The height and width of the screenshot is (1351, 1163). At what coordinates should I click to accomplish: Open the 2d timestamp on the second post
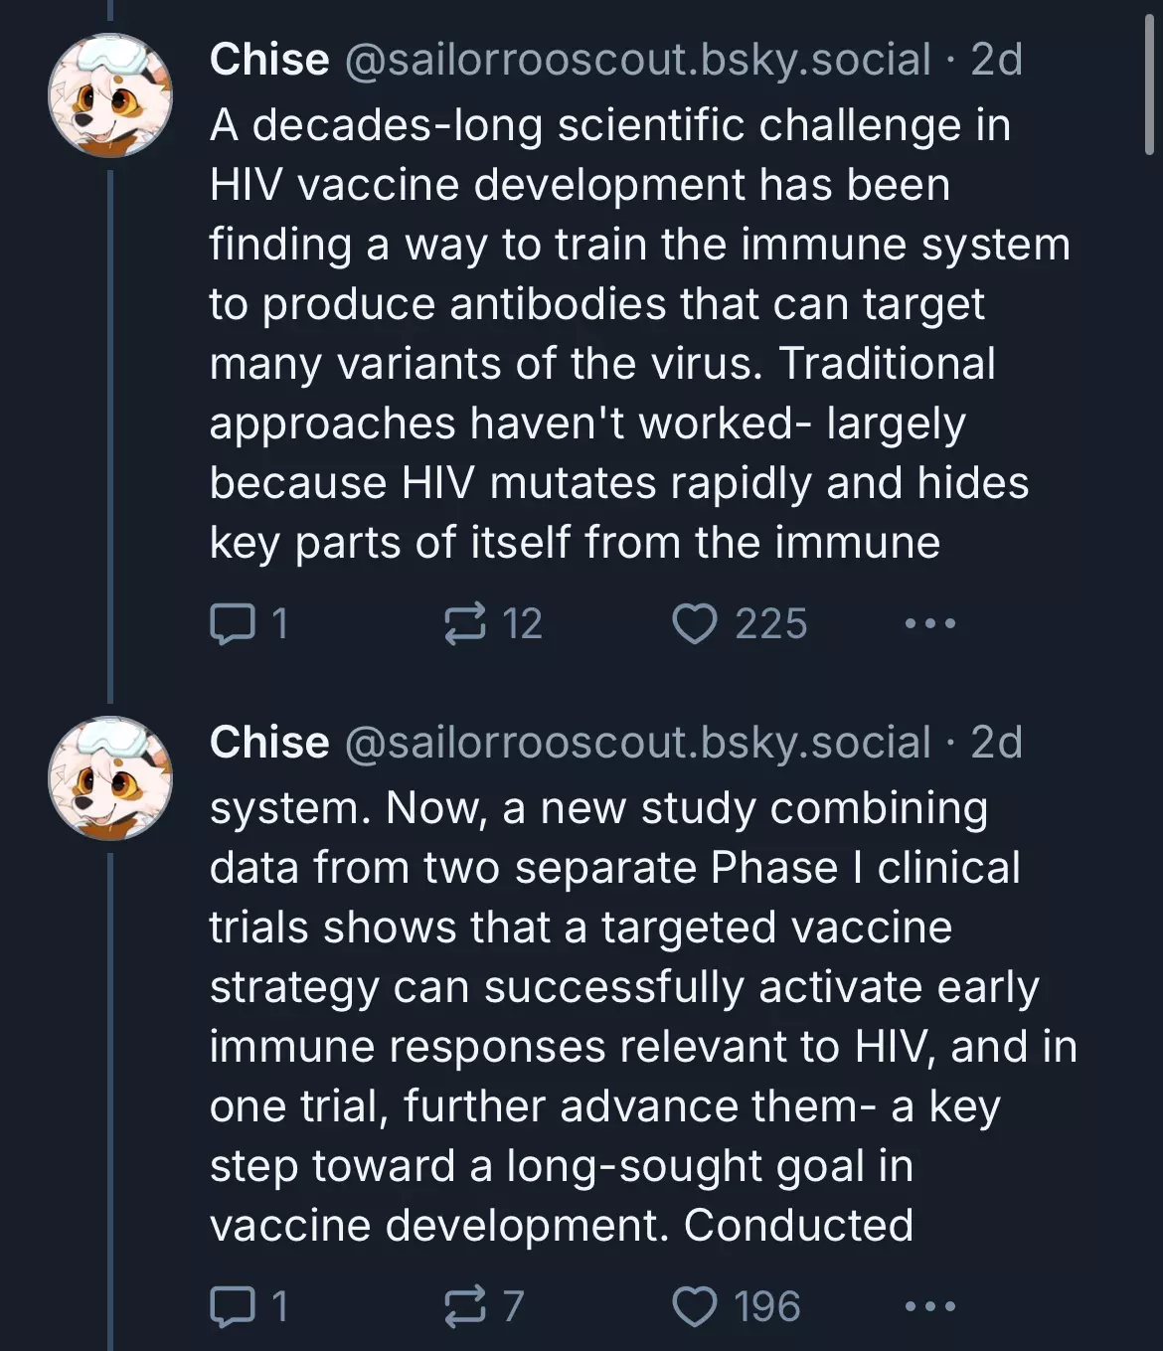coord(996,742)
